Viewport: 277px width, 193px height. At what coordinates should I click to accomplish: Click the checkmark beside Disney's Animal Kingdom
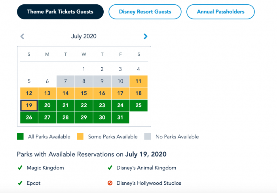[x=110, y=168]
